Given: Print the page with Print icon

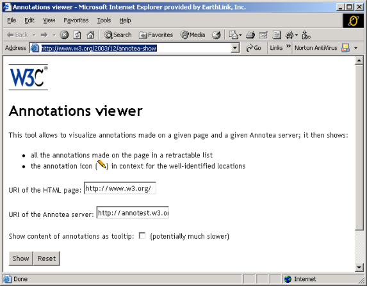Looking at the screenshot, I should click(250, 35).
